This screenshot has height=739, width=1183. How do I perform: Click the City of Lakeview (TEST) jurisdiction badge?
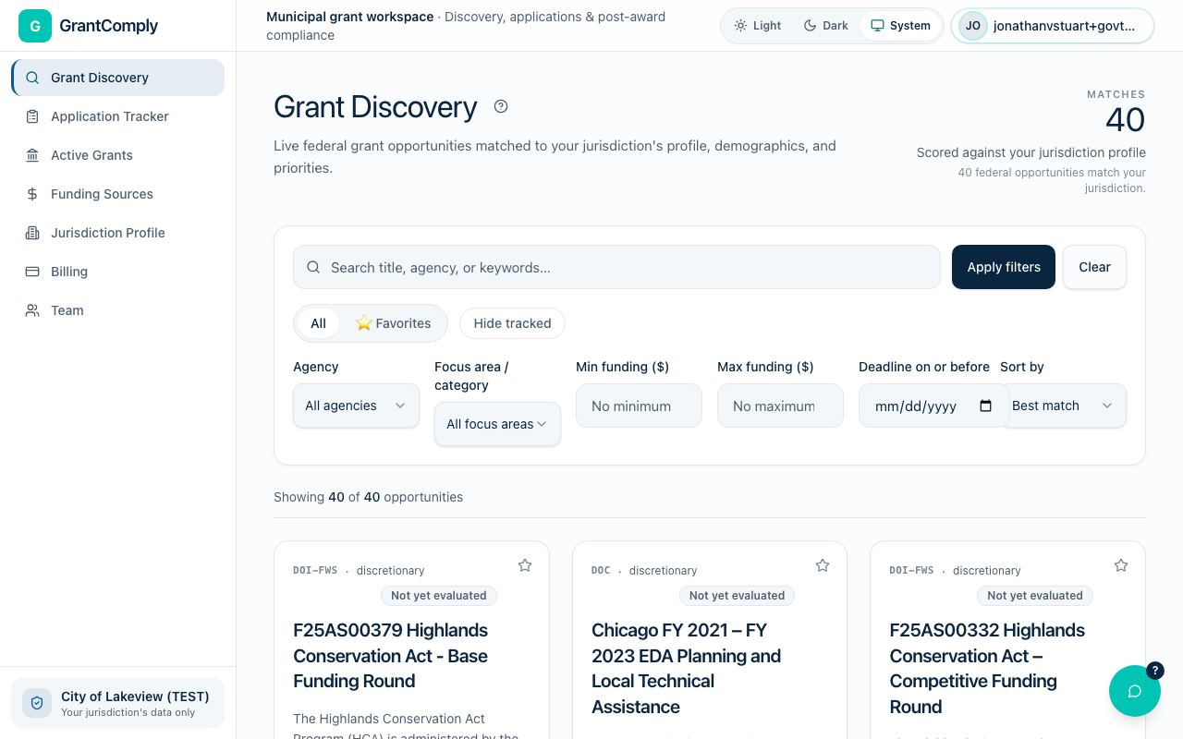pyautogui.click(x=117, y=703)
